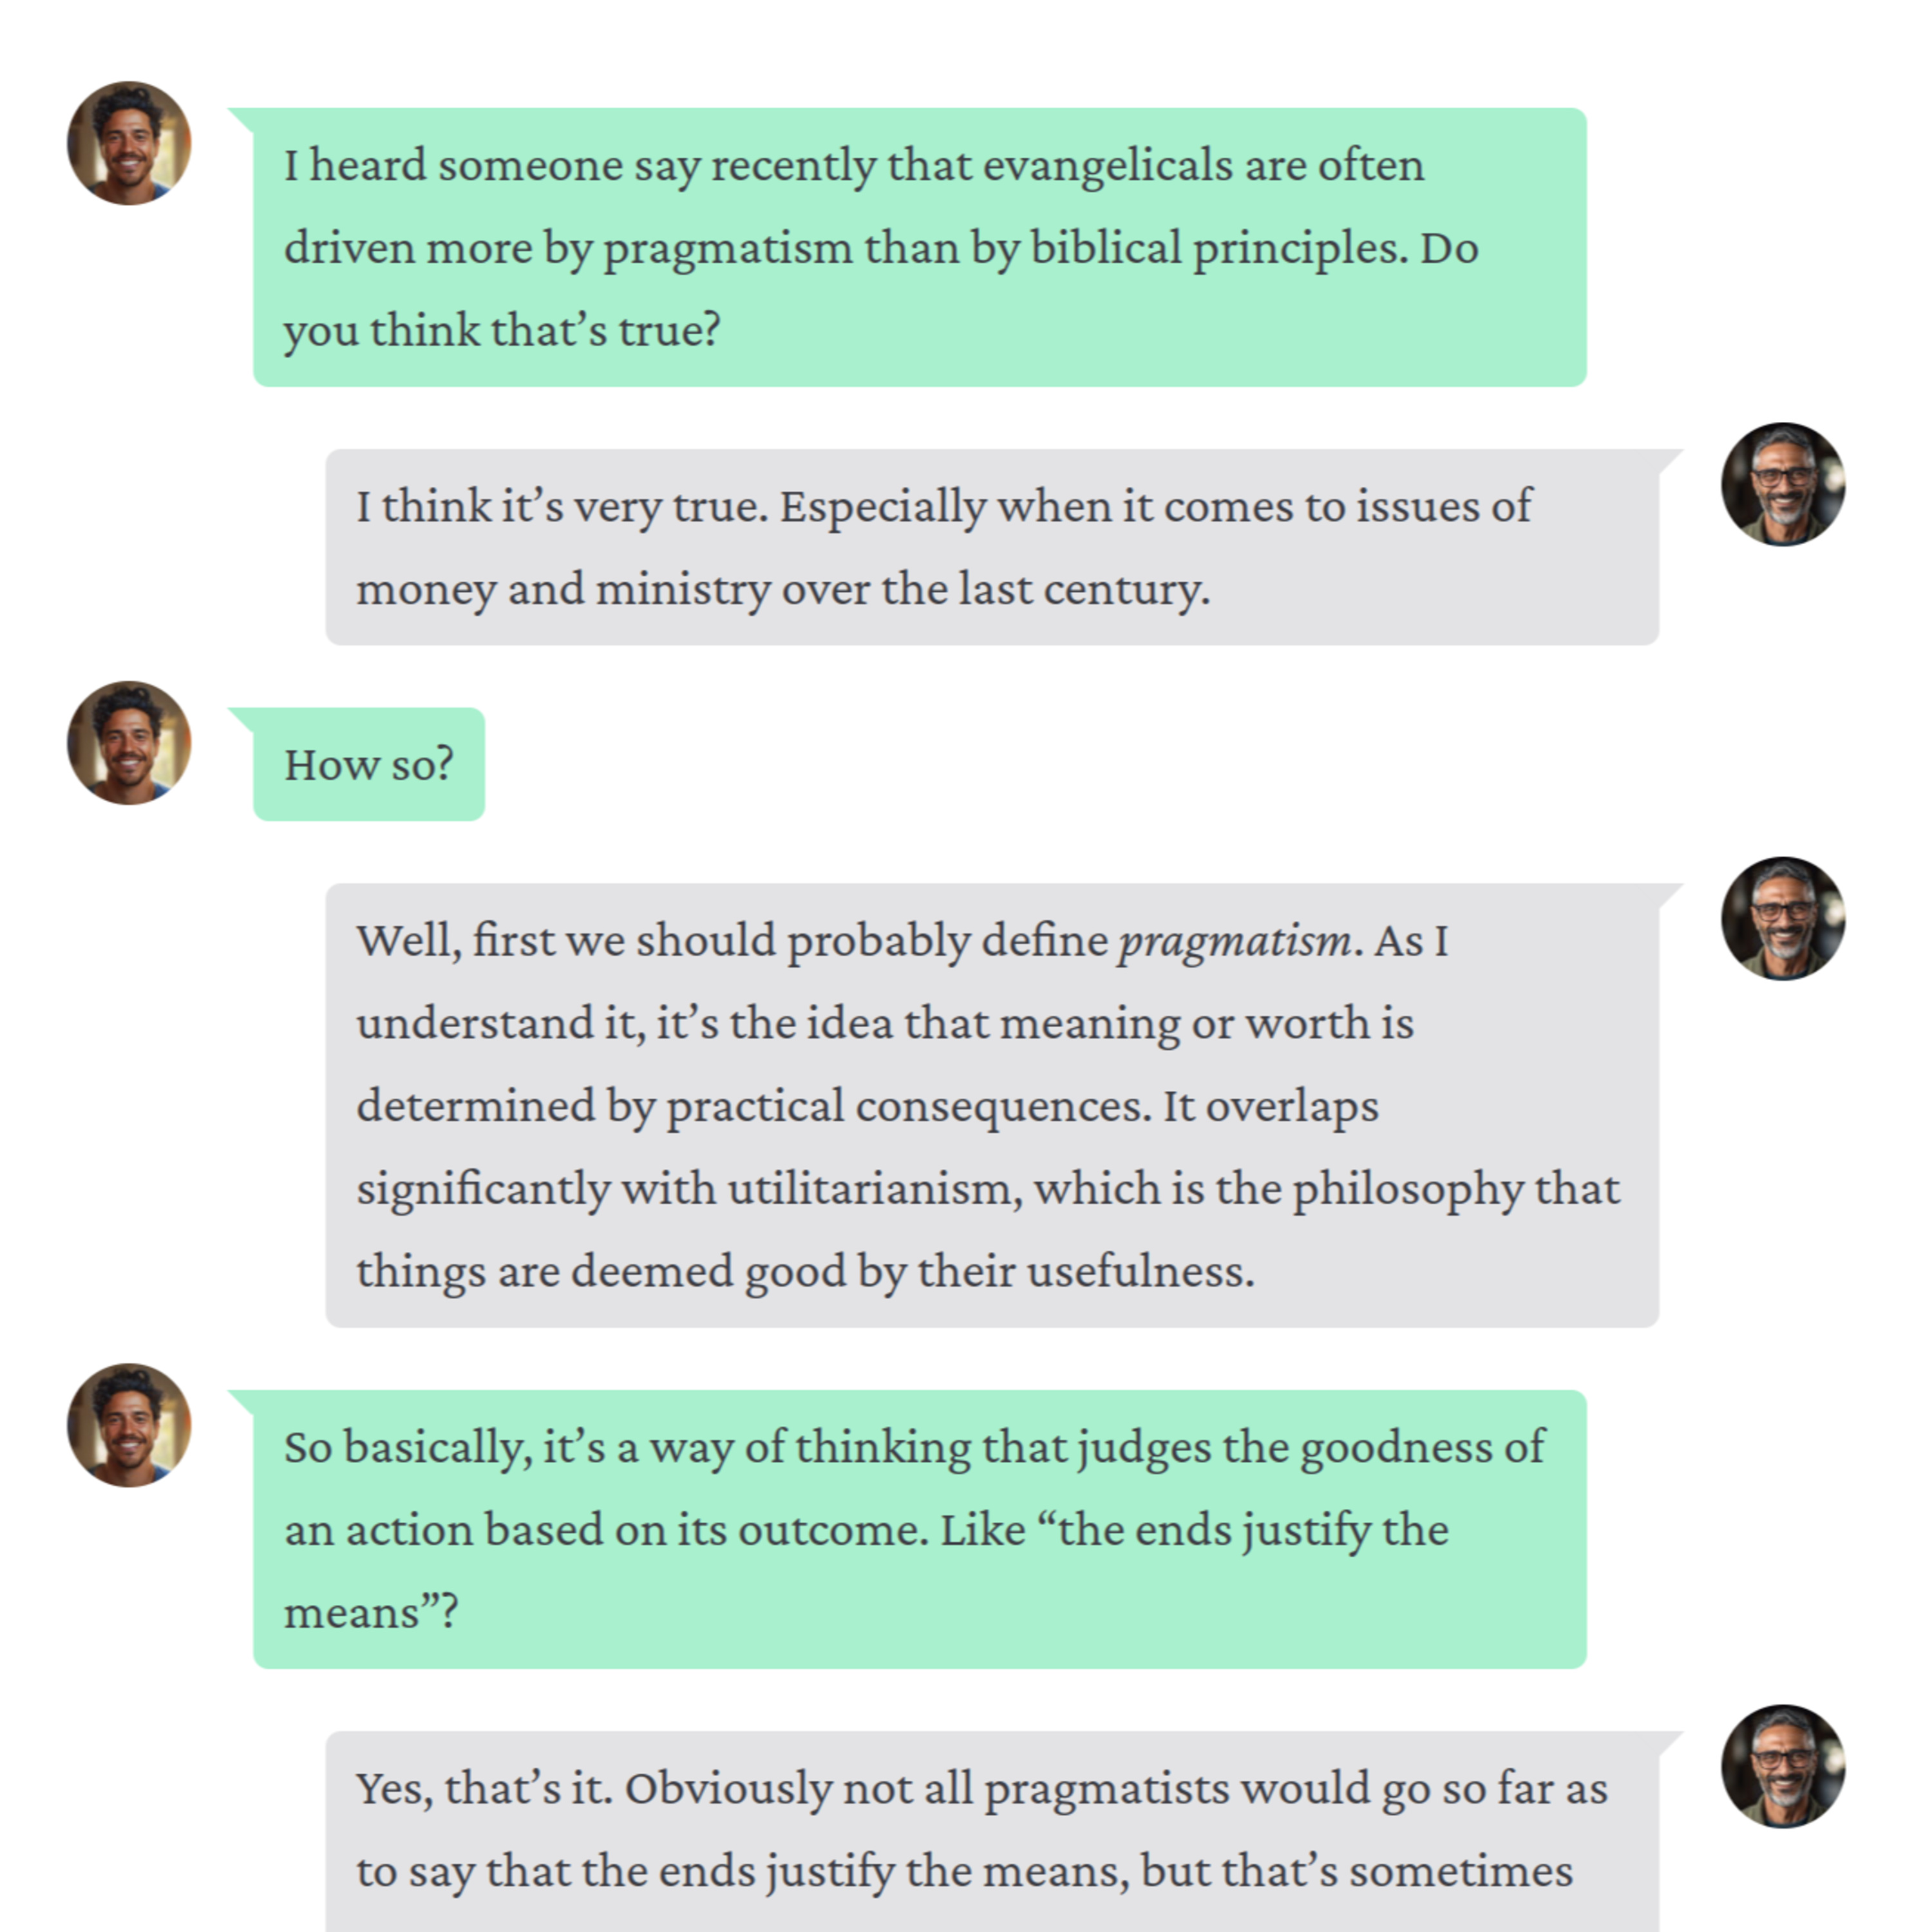Click the gray bubble about money and ministry
1932x1932 pixels.
[992, 547]
